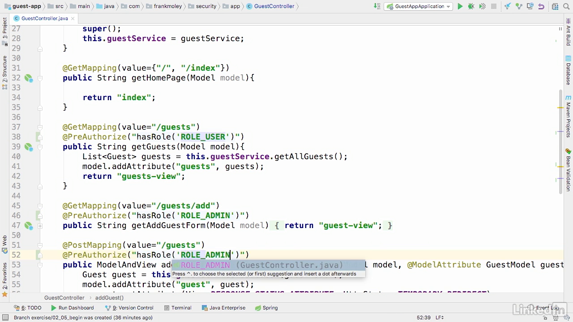Image resolution: width=573 pixels, height=322 pixels.
Task: Open the TODO tool window tab
Action: tap(28, 308)
